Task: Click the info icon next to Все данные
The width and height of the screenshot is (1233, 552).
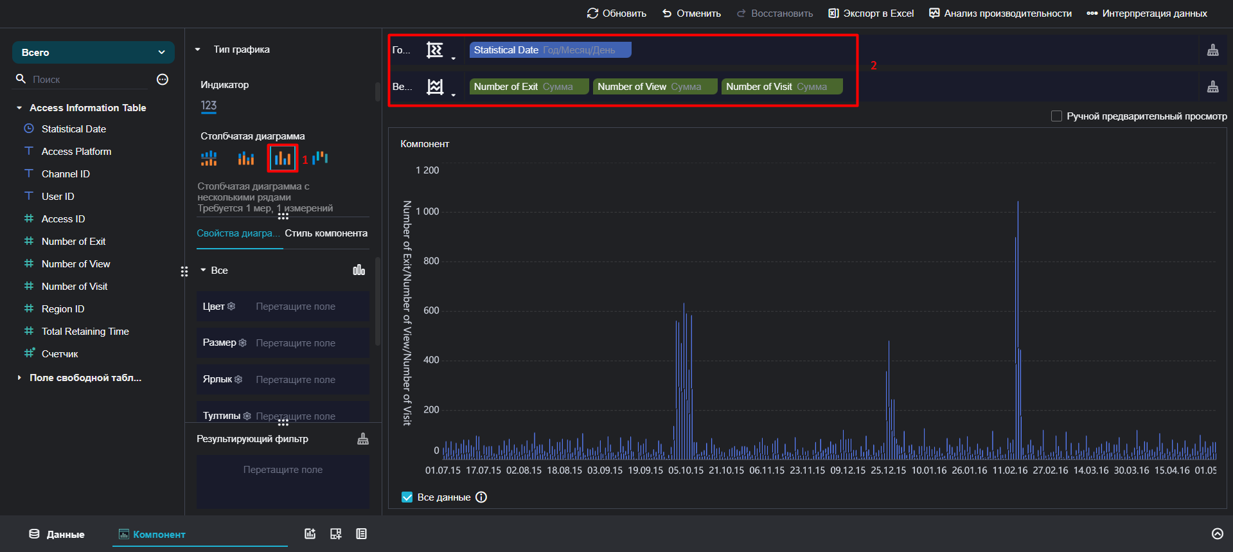Action: pyautogui.click(x=481, y=497)
